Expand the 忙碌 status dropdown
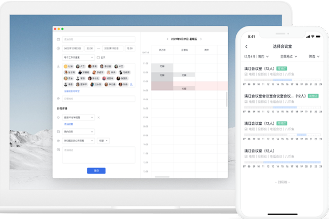This screenshot has height=219, width=329. [x=103, y=141]
